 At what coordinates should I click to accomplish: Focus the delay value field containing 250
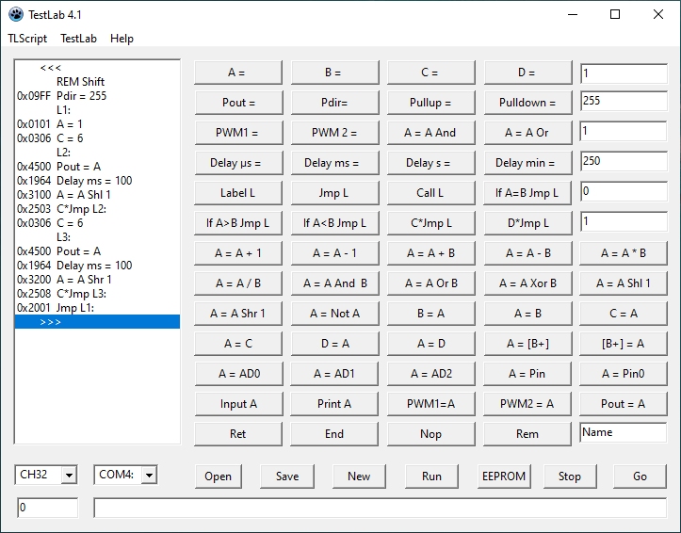tap(623, 162)
